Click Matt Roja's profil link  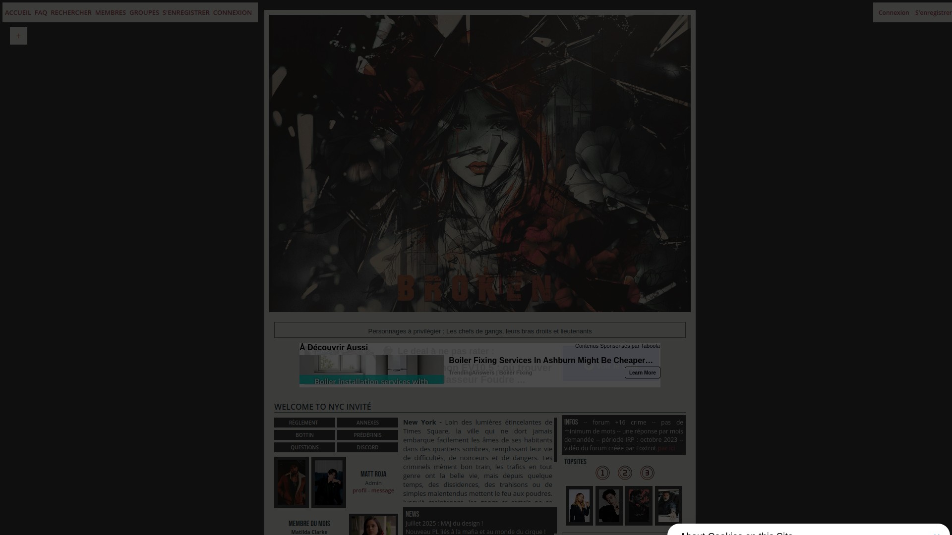[x=359, y=490]
